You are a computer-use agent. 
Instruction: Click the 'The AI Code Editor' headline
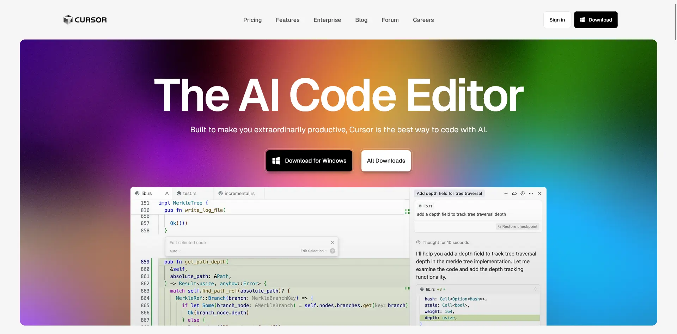point(338,95)
